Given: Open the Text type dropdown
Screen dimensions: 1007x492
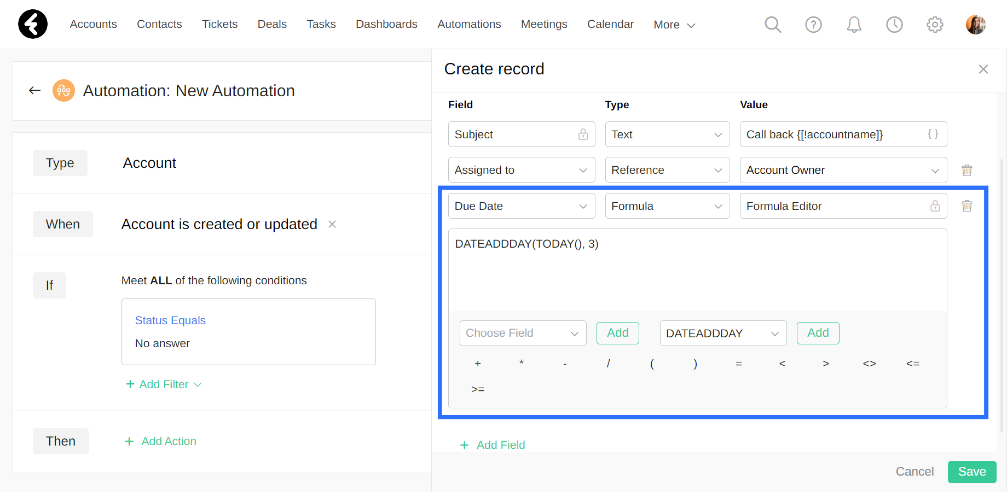Looking at the screenshot, I should coord(667,134).
